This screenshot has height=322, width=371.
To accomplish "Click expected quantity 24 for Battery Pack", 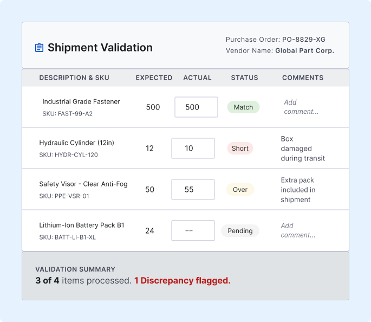I will coord(149,230).
